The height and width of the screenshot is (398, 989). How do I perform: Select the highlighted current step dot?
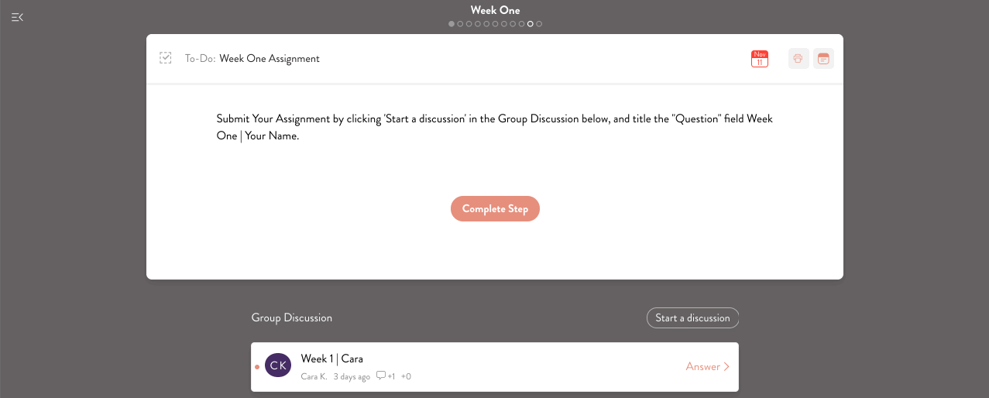[x=531, y=24]
